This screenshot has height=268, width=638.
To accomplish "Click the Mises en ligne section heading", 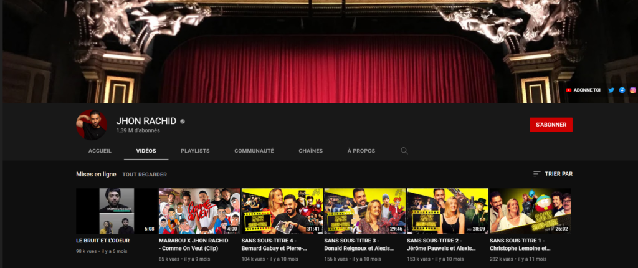I will pyautogui.click(x=96, y=175).
